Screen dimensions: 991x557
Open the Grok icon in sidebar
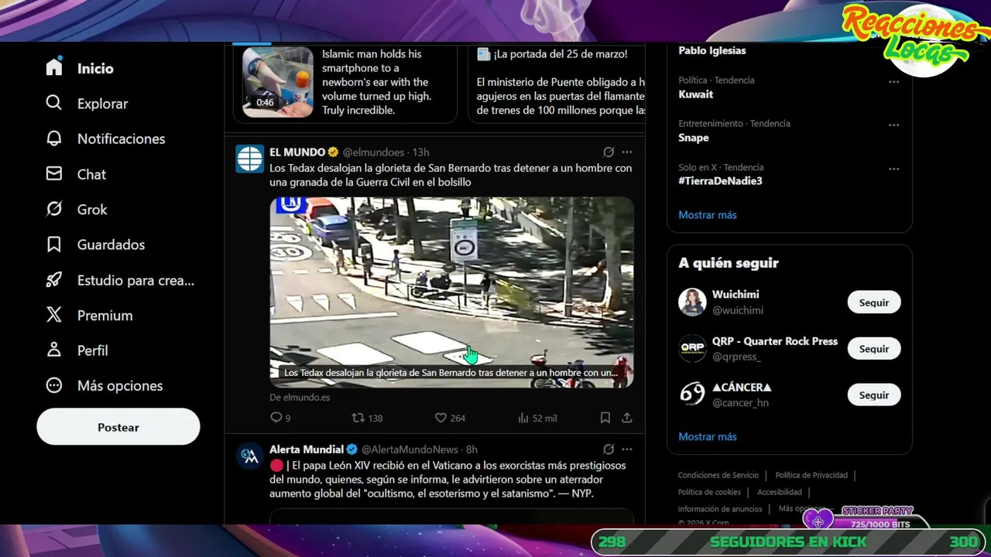coord(53,209)
